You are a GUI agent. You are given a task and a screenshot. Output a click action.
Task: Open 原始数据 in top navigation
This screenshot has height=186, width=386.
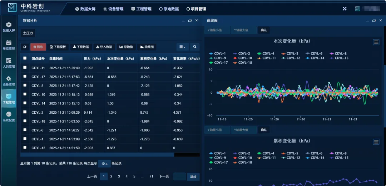(169, 9)
